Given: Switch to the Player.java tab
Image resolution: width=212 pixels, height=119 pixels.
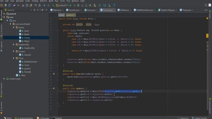Looking at the screenshot, I should (187, 10).
